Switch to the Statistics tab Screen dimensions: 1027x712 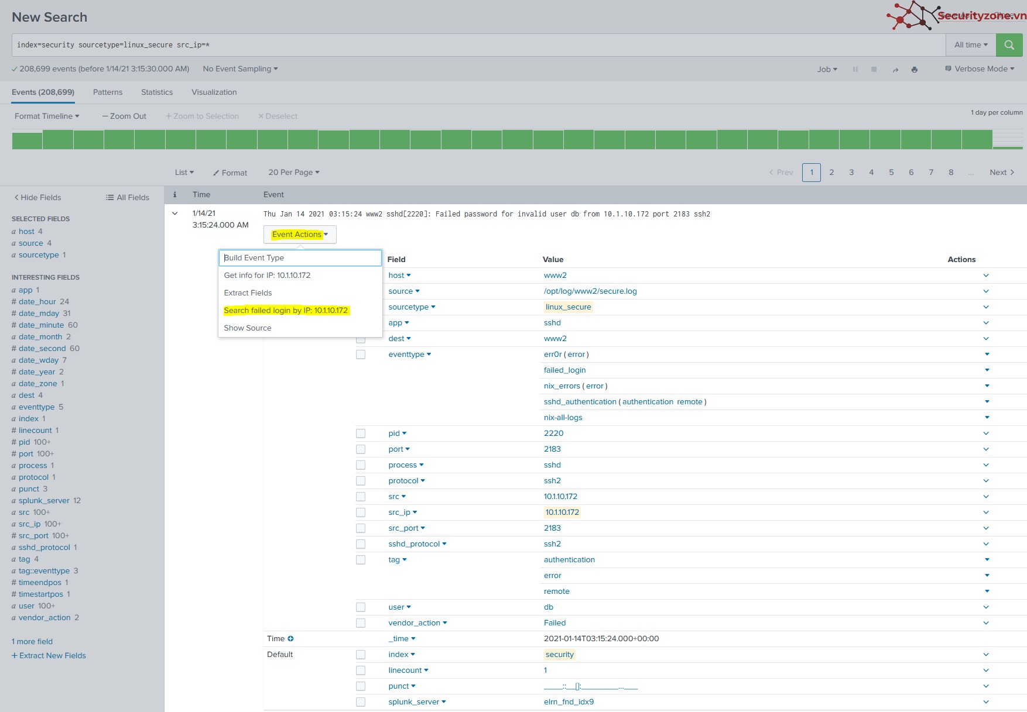pos(157,92)
